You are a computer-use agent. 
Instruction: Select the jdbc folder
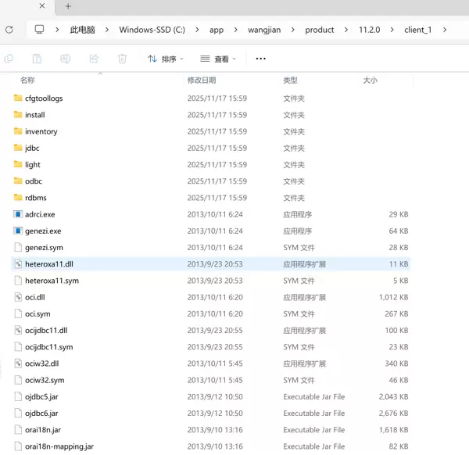(32, 148)
